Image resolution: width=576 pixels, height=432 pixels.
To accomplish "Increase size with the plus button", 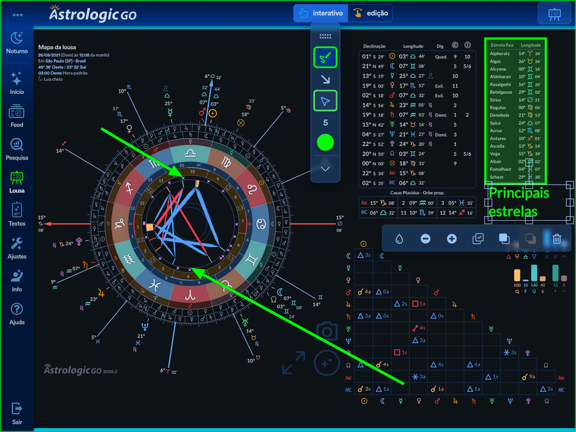I will [x=451, y=239].
